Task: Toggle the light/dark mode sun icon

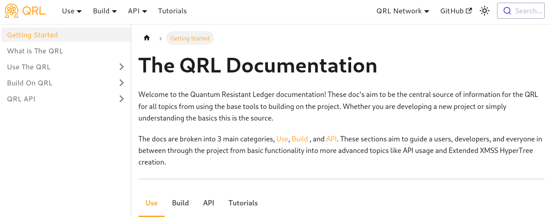Action: [x=485, y=11]
